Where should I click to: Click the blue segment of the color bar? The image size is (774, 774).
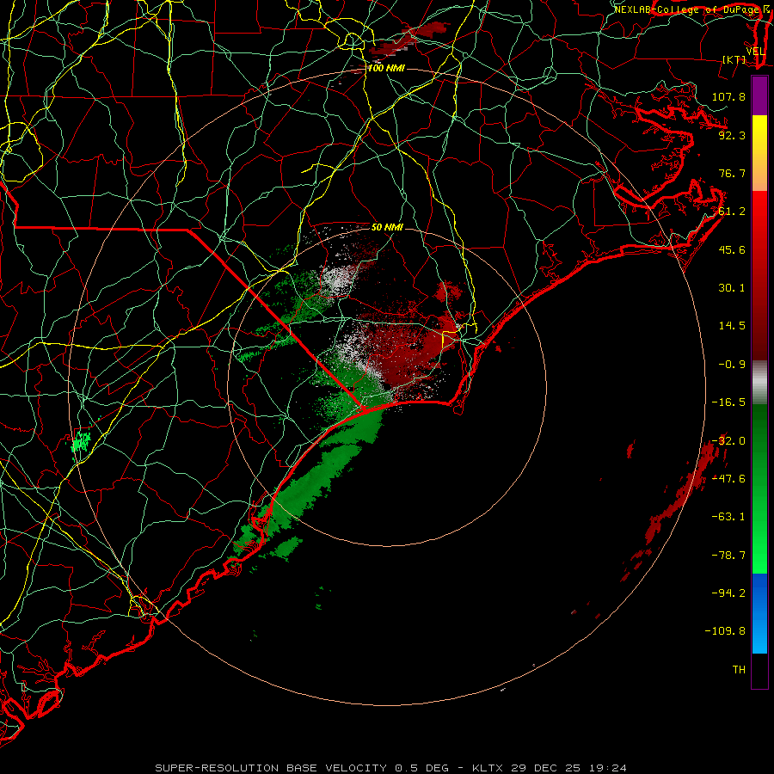tap(759, 613)
